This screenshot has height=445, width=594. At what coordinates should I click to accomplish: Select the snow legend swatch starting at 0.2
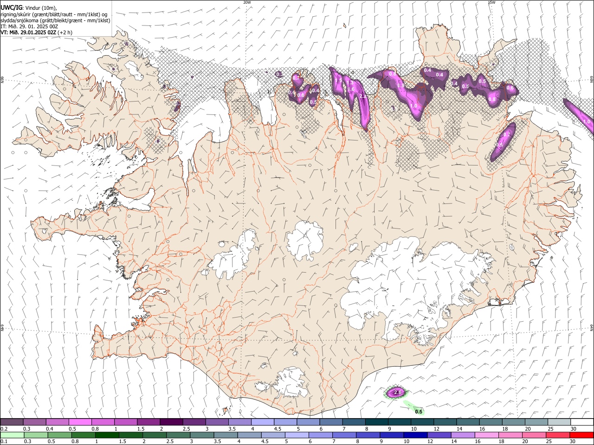tap(12, 422)
